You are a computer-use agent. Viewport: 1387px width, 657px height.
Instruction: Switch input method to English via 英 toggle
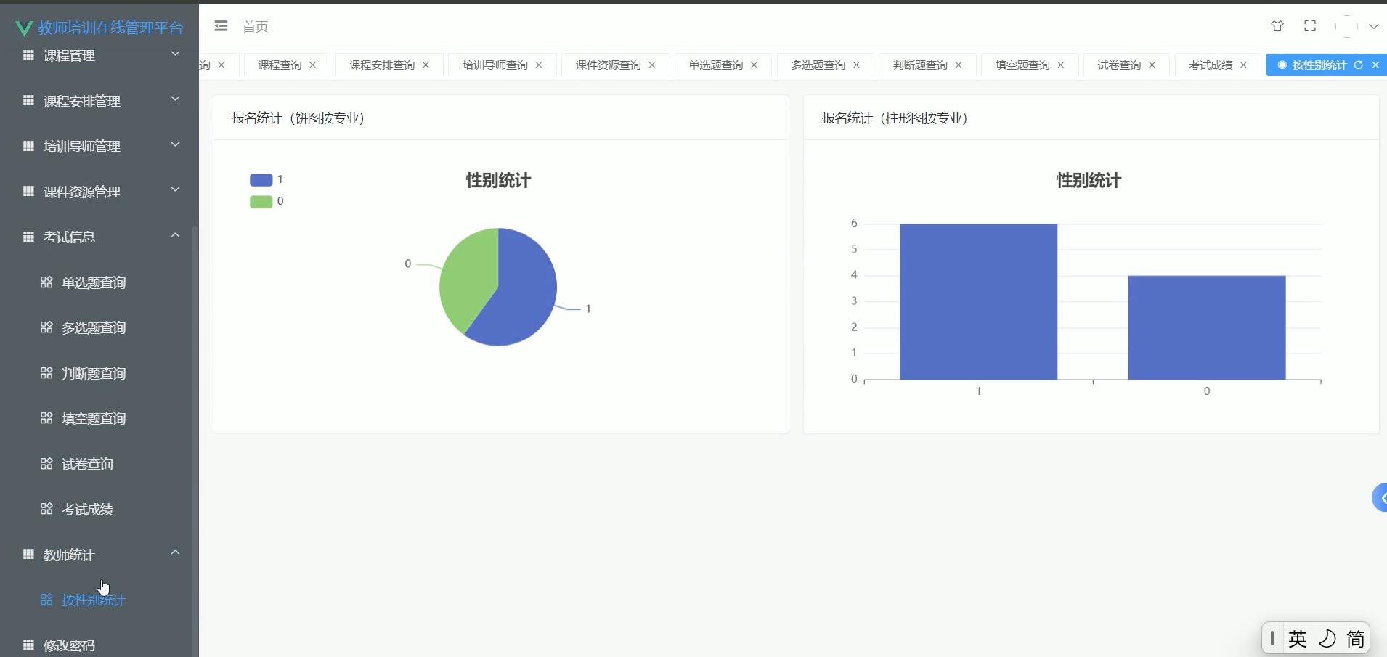(1298, 638)
